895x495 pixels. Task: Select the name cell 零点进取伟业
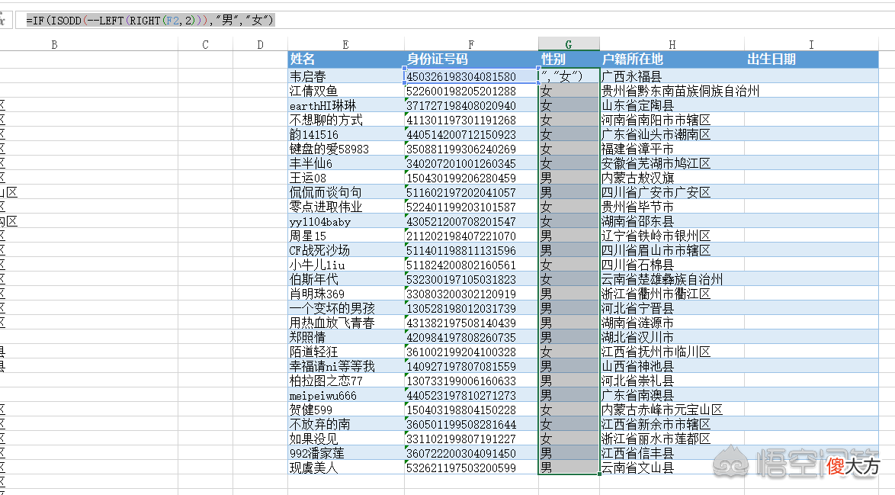click(346, 207)
